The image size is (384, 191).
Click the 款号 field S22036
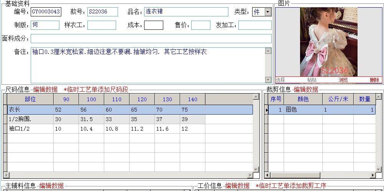(x=103, y=12)
